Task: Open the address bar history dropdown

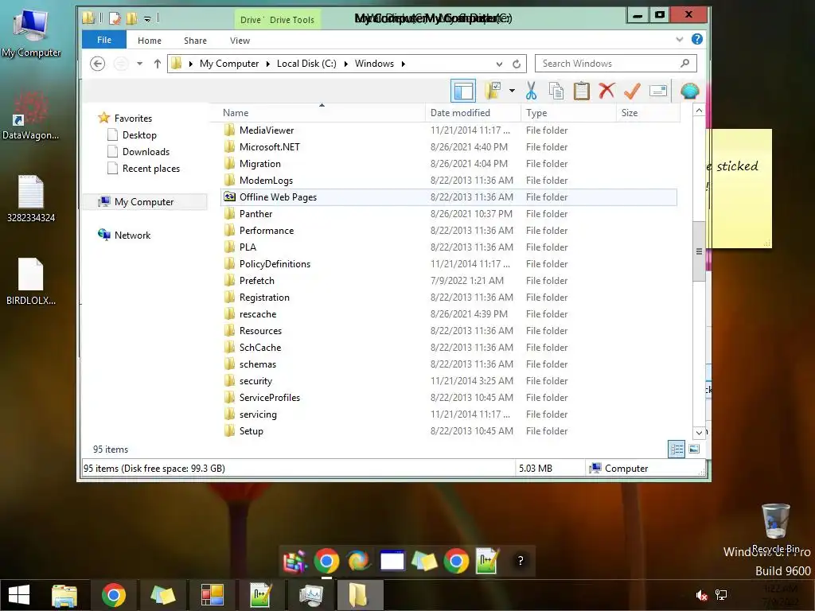Action: click(x=499, y=64)
